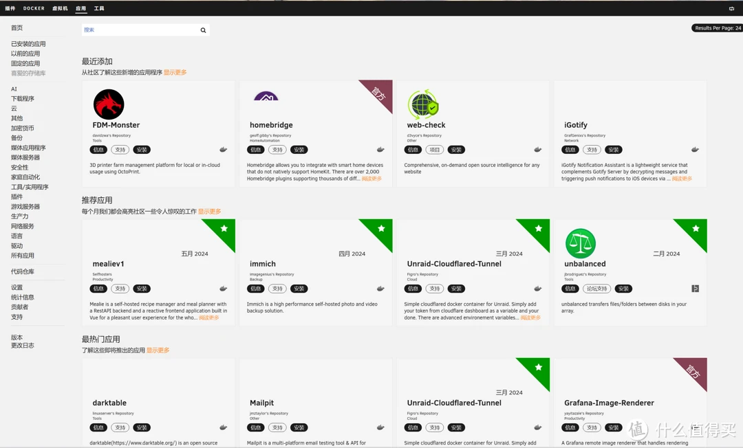The height and width of the screenshot is (448, 743).
Task: Click the star ribbon on unbalanced card
Action: point(696,229)
